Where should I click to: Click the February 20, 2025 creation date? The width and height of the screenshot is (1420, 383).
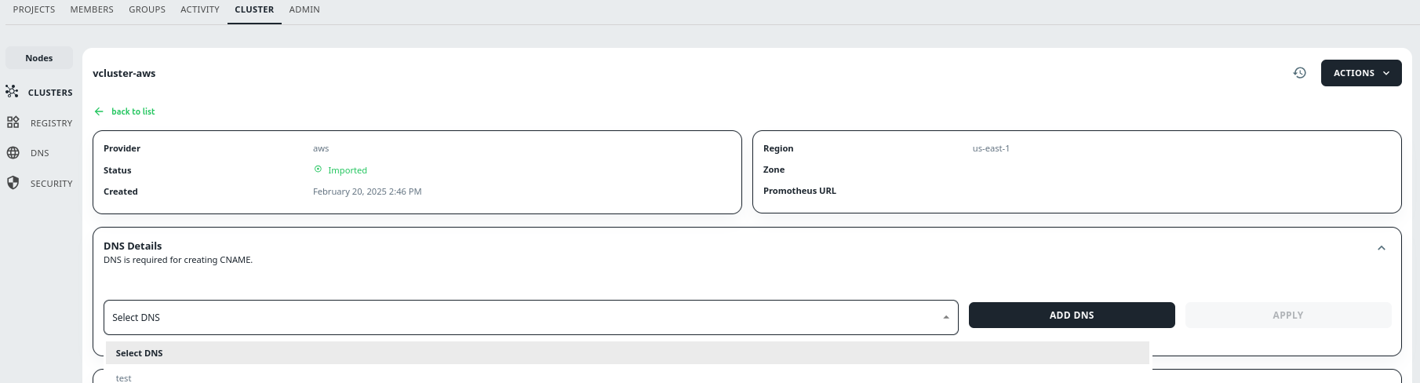pos(367,191)
